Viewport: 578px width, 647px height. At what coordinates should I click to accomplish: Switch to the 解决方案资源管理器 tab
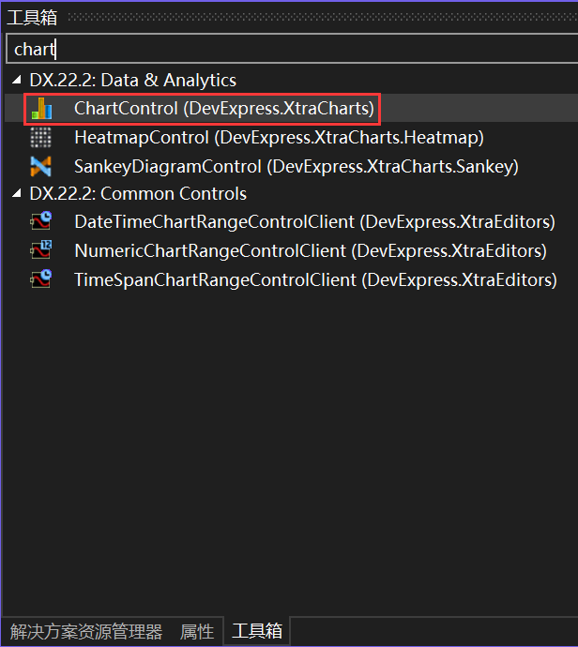click(x=86, y=631)
